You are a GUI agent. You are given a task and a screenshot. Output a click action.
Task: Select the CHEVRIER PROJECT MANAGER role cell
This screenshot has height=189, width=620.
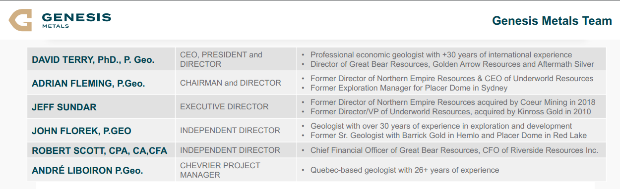pos(236,170)
